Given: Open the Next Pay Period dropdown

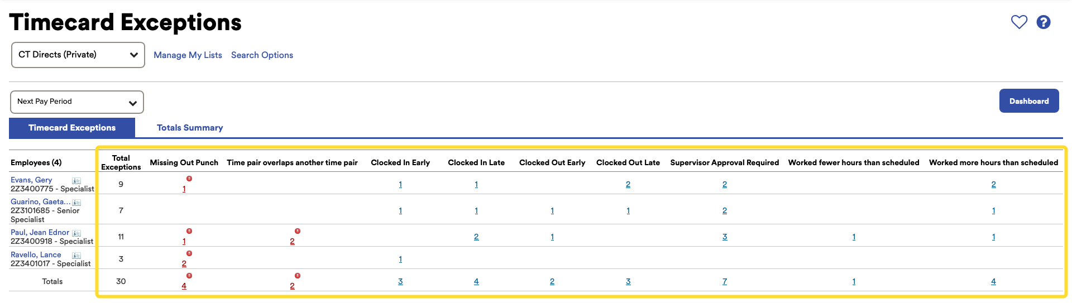Looking at the screenshot, I should click(77, 102).
